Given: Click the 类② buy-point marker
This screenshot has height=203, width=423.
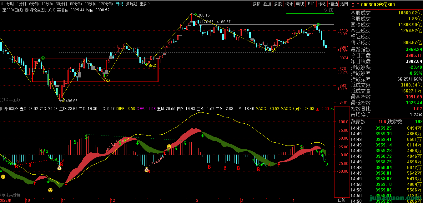Looking at the screenshot, I should [152, 65].
